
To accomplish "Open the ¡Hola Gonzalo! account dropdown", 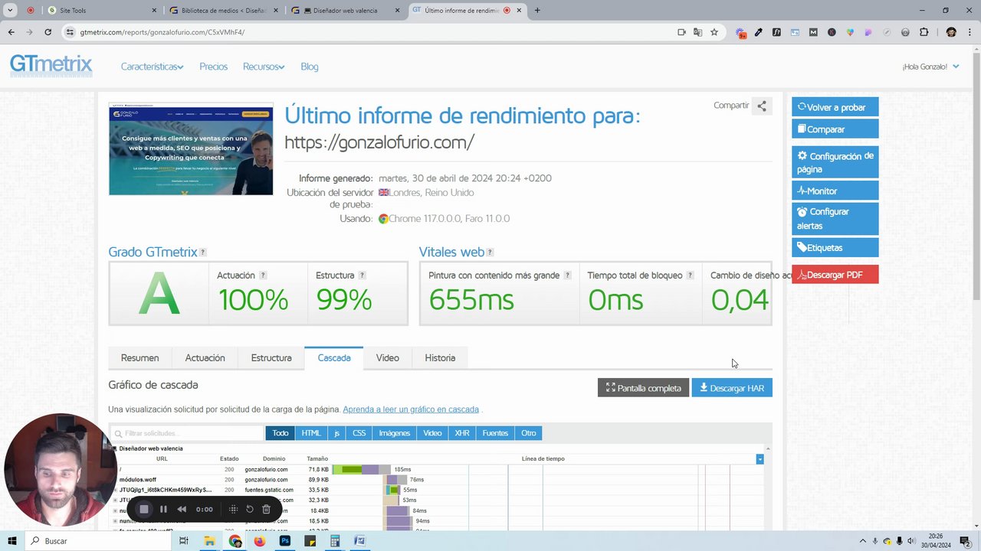I will click(x=931, y=67).
